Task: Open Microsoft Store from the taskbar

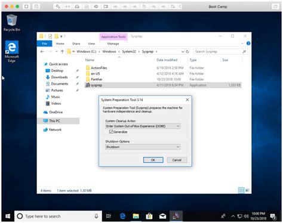Action: pyautogui.click(x=149, y=216)
